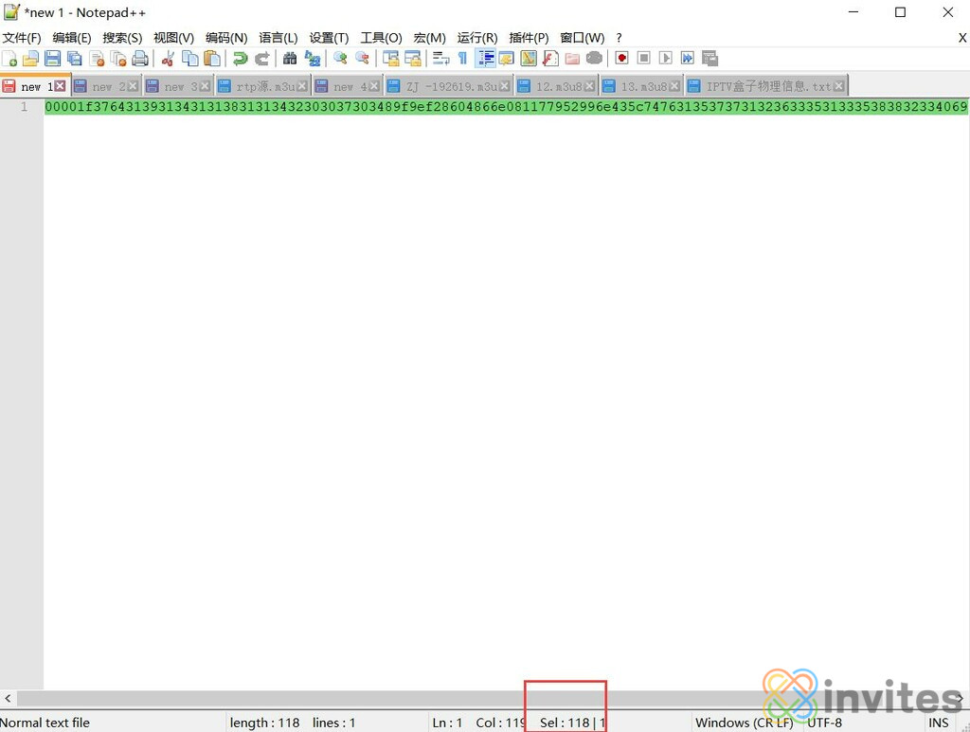
Task: Click the Windows (CR LF) status field
Action: tap(744, 723)
